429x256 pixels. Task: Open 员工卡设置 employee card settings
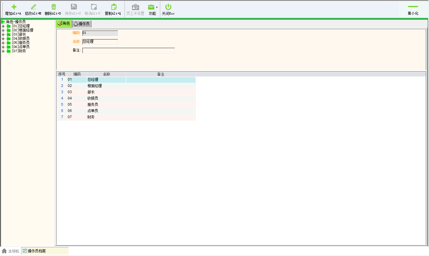(x=136, y=10)
